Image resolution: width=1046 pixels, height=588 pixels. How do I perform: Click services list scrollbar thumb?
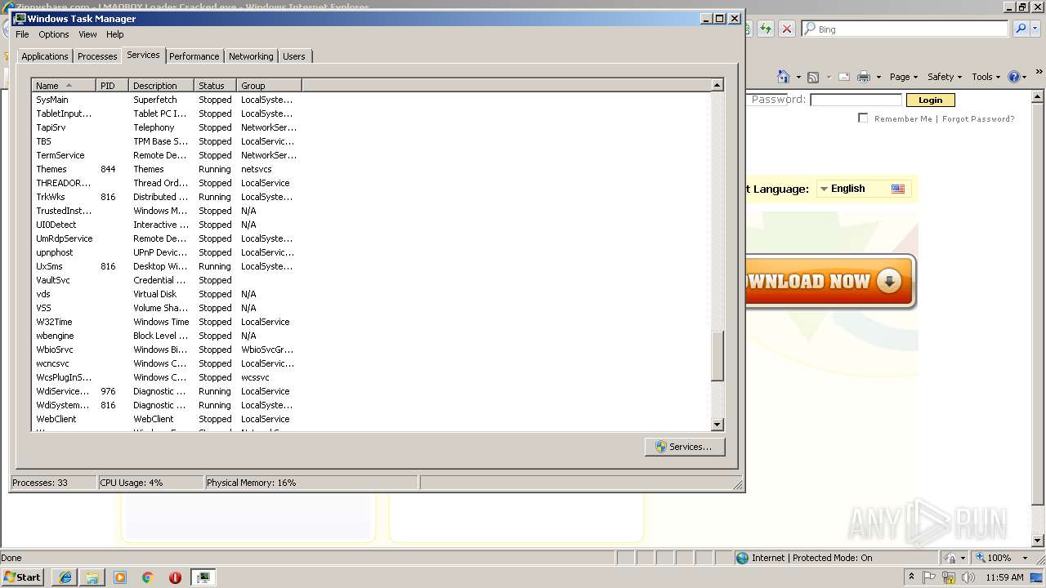click(x=717, y=356)
